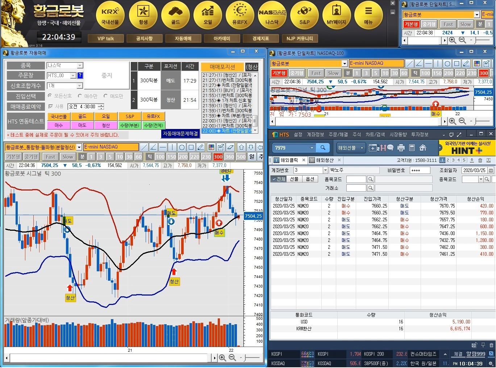This screenshot has height=368, width=496.
Task: Select vertical line tool in bottom-left chart toolbar
Action: coord(172,147)
